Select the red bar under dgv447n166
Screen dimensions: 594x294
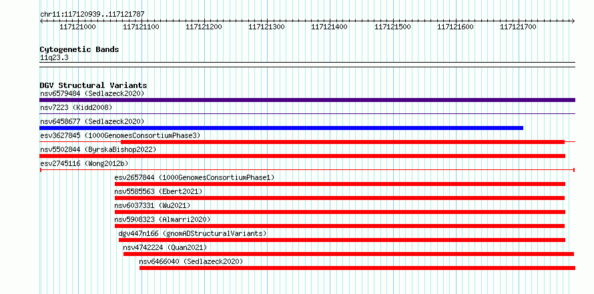click(342, 240)
